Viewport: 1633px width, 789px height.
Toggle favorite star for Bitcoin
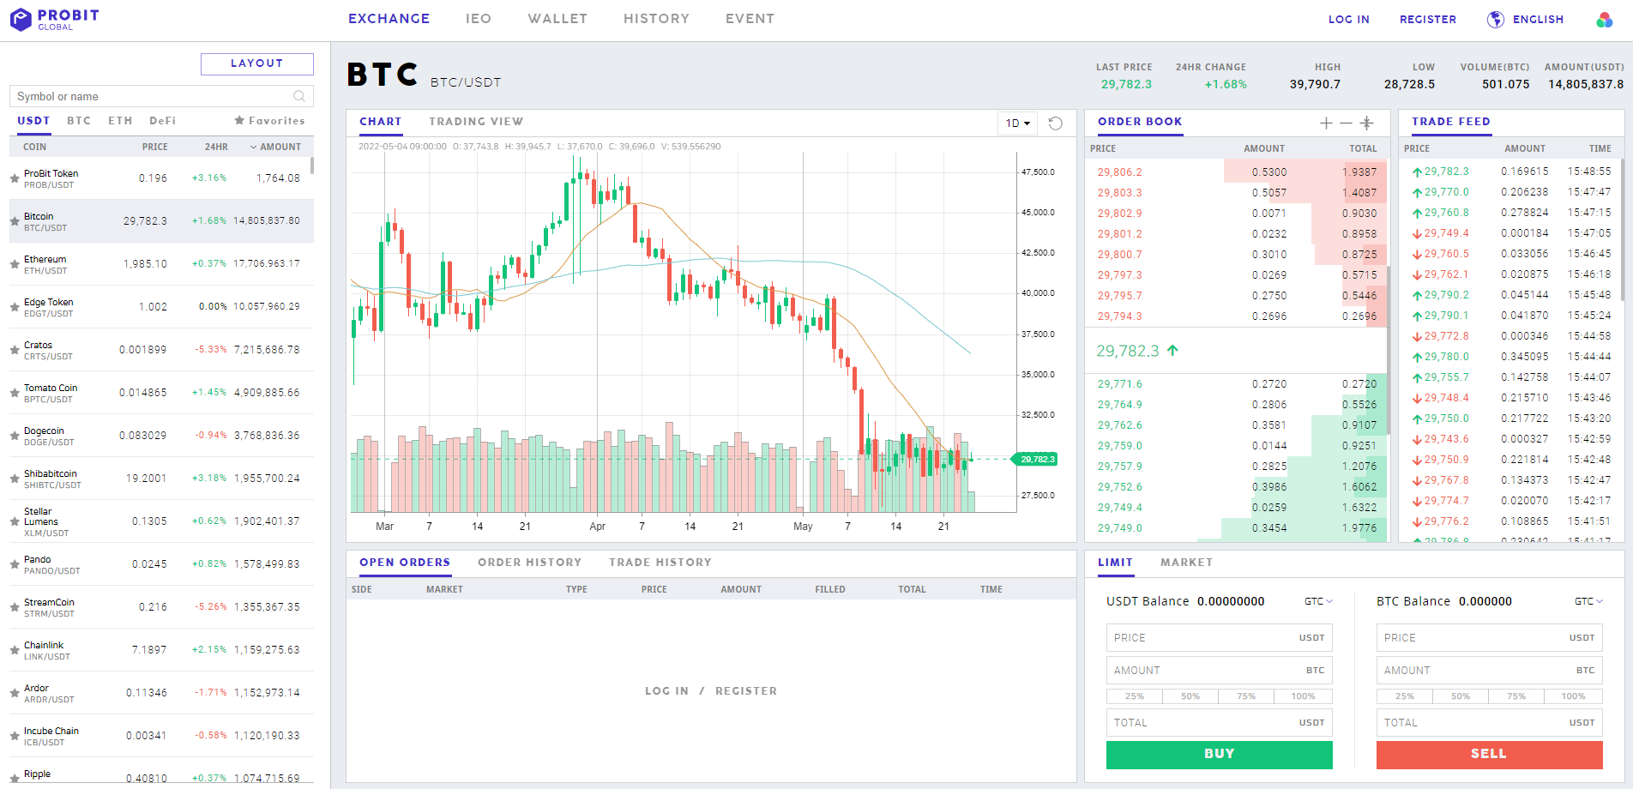click(x=15, y=221)
